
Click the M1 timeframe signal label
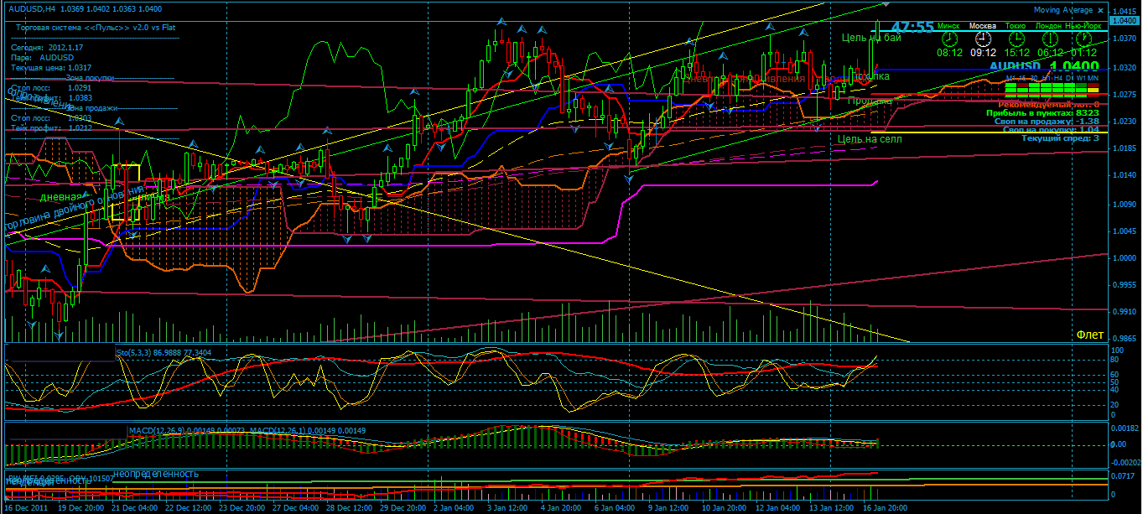(x=1010, y=78)
